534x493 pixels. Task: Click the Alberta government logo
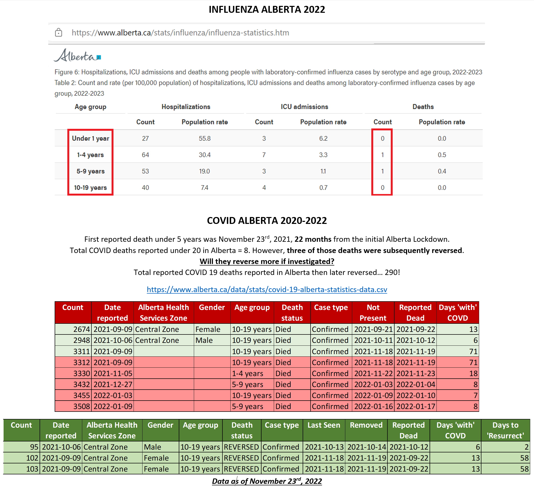point(77,55)
